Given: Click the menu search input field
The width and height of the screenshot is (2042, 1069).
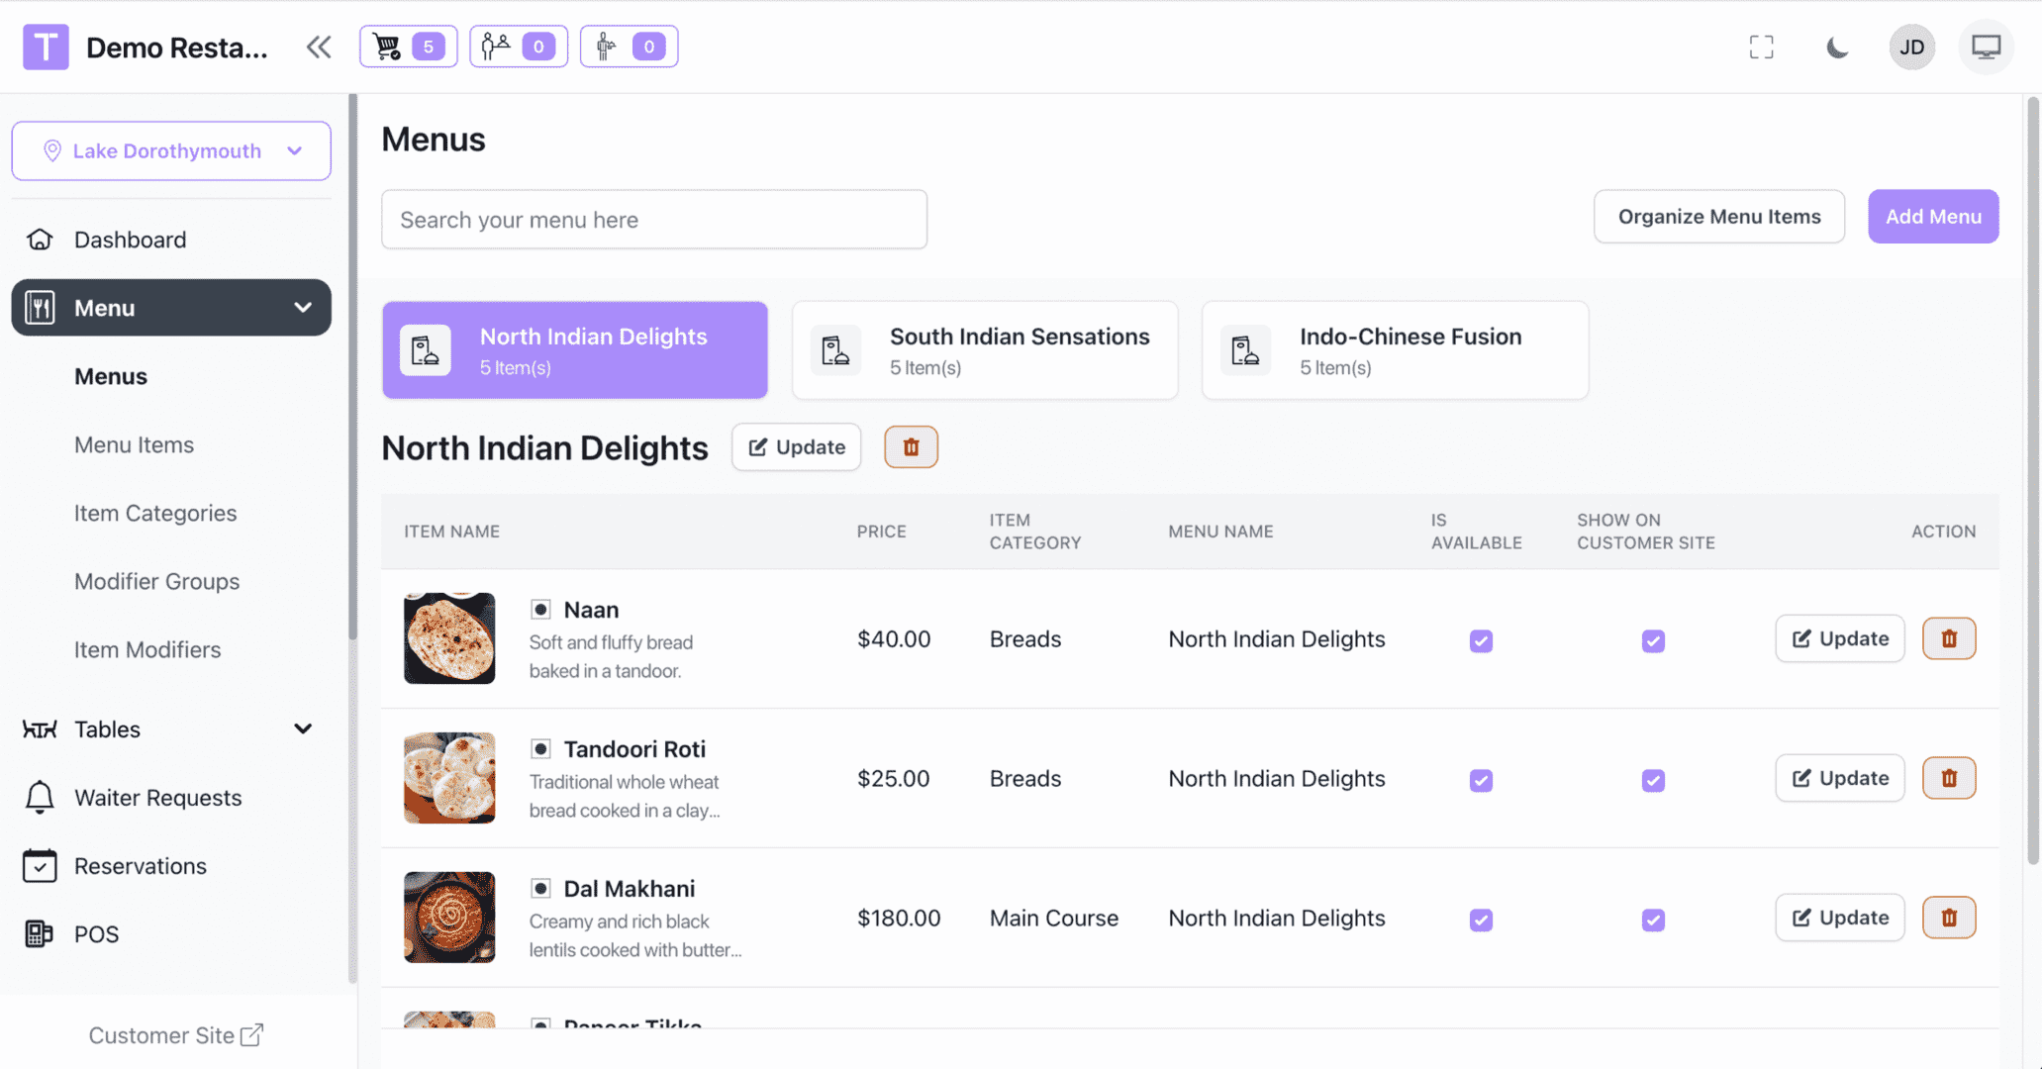Looking at the screenshot, I should 653,220.
